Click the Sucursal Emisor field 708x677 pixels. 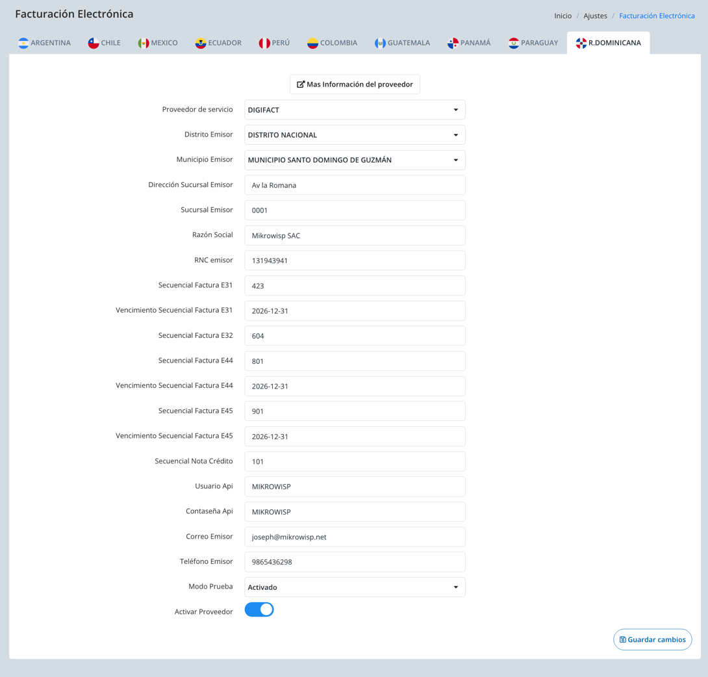(355, 211)
